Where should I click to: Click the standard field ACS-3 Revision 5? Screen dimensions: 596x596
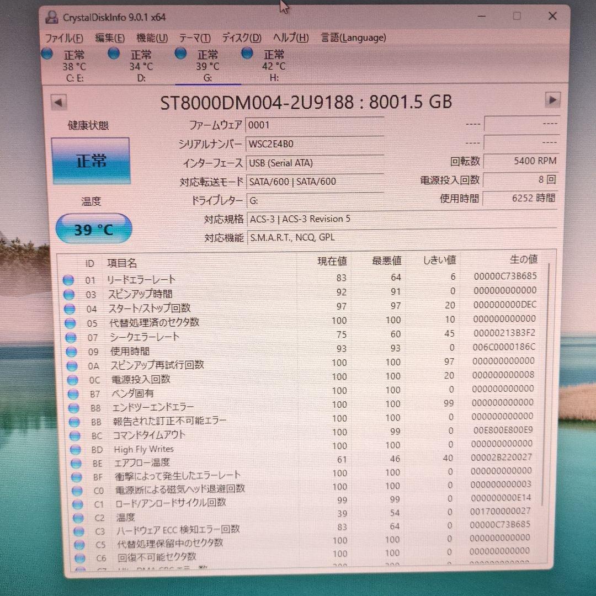(402, 219)
